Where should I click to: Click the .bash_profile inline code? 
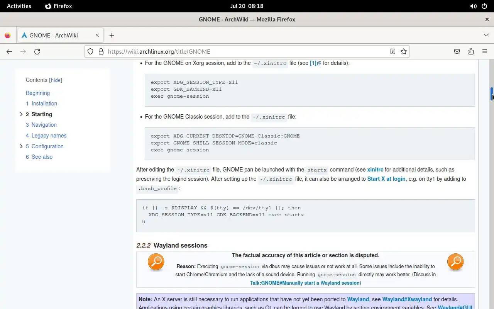coord(157,188)
